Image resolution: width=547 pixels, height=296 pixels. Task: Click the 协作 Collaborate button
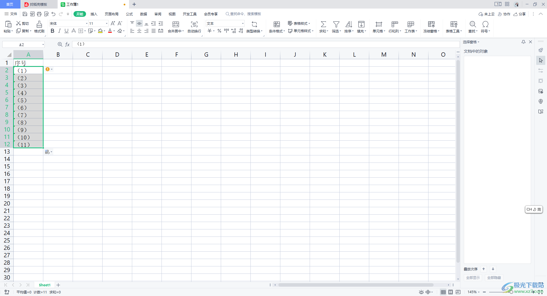504,14
